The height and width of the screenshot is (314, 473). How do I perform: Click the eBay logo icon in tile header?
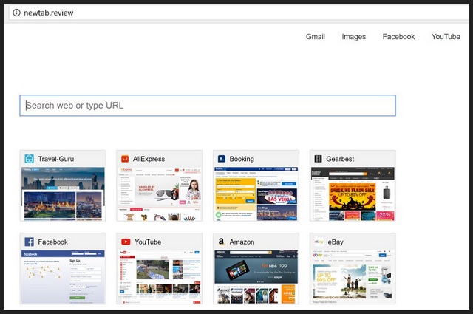(319, 242)
